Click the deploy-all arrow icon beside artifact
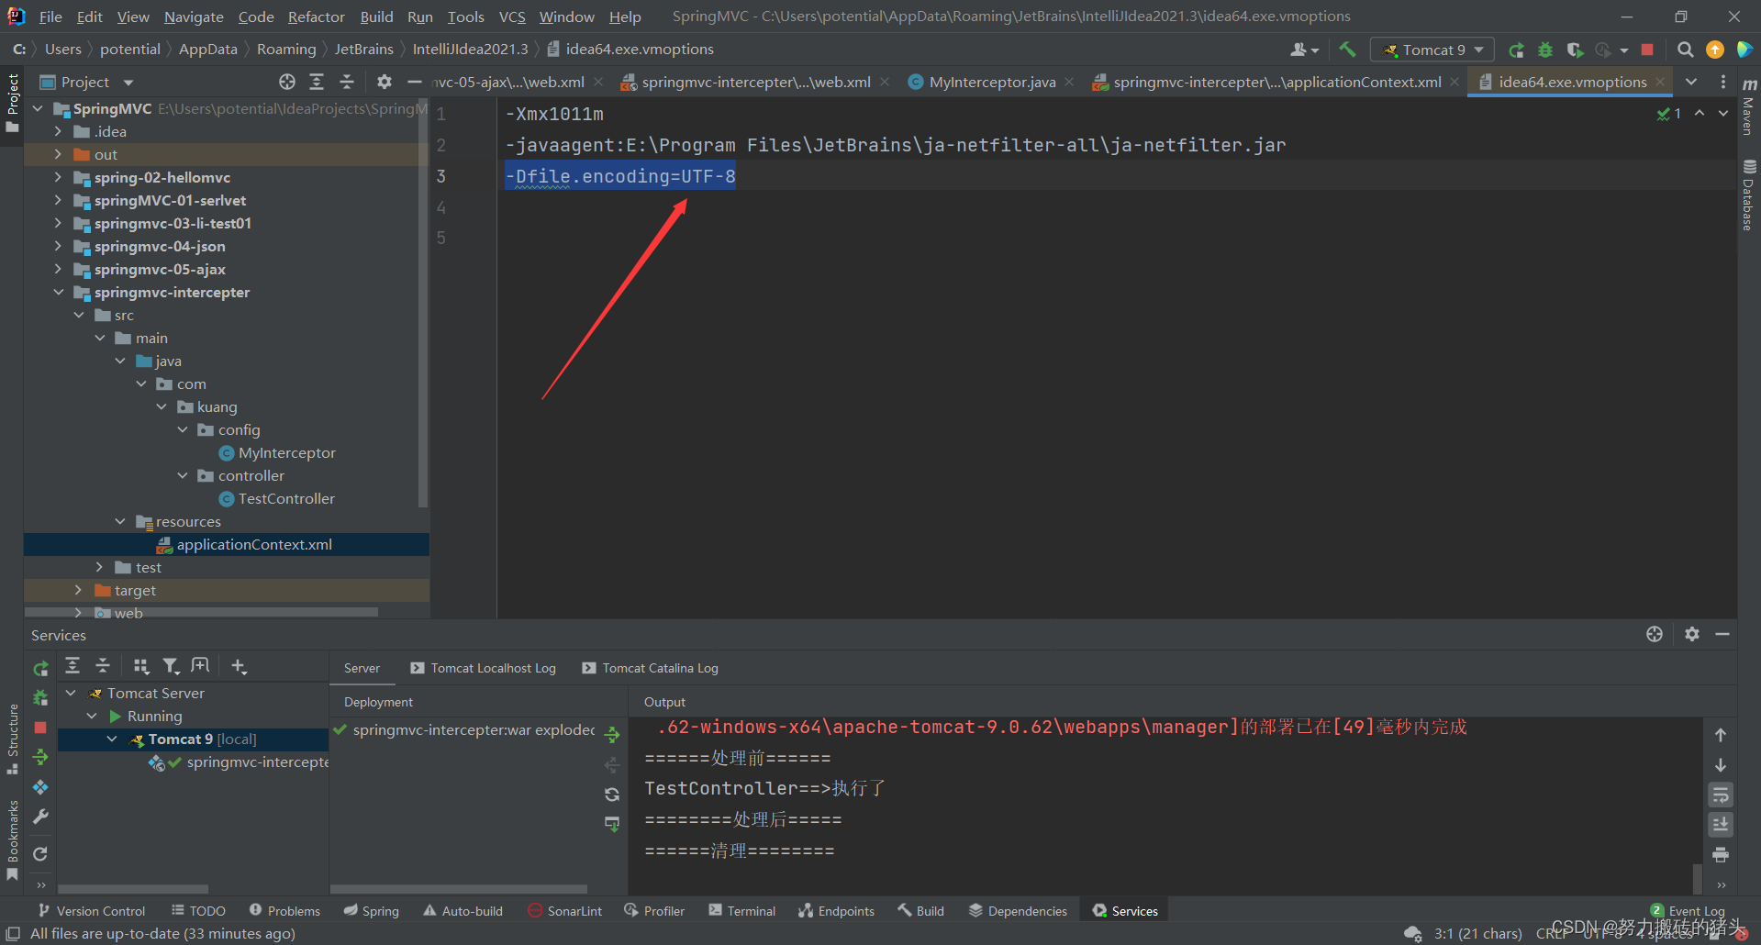 [612, 735]
